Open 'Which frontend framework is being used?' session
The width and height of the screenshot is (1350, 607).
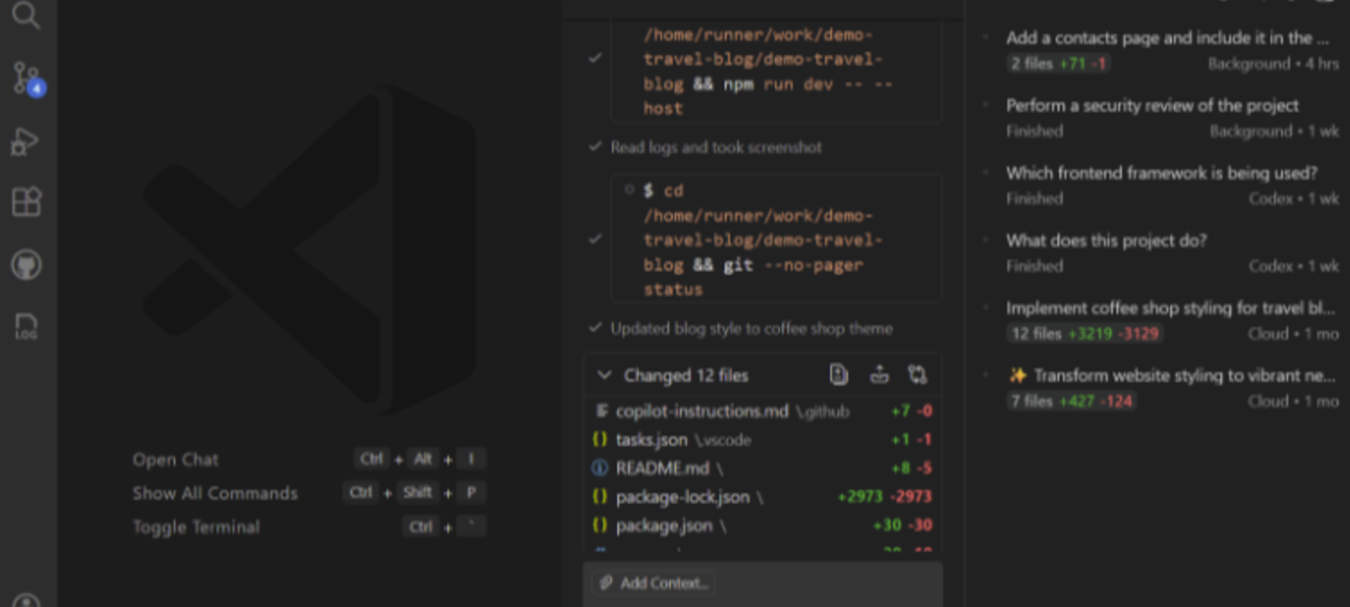coord(1161,173)
